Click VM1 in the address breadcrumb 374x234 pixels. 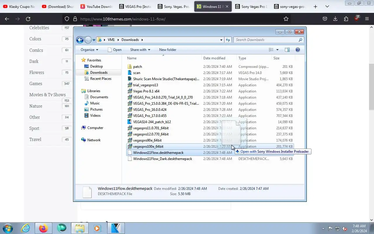click(x=111, y=40)
